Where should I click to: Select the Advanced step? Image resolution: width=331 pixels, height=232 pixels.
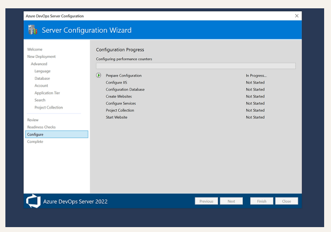coord(39,64)
